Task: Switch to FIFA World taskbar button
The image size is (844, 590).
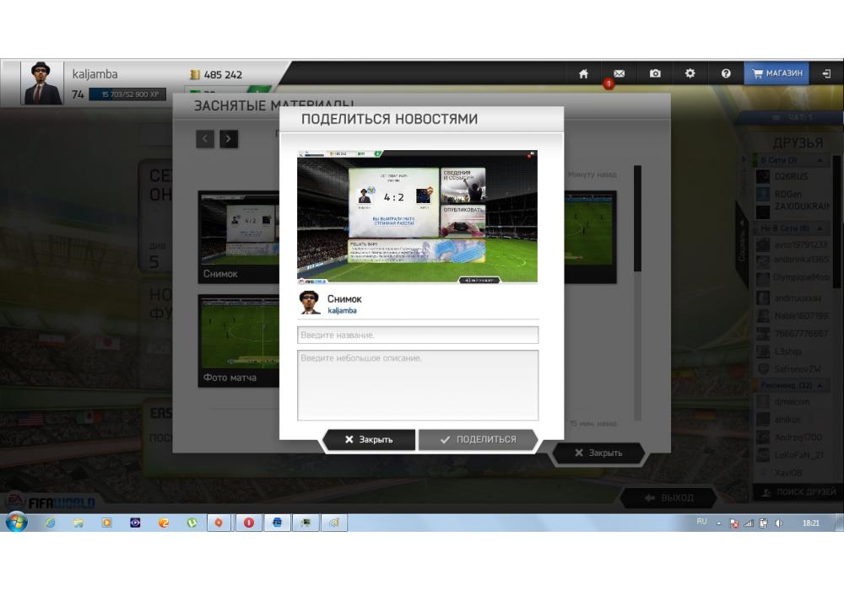Action: pyautogui.click(x=277, y=523)
